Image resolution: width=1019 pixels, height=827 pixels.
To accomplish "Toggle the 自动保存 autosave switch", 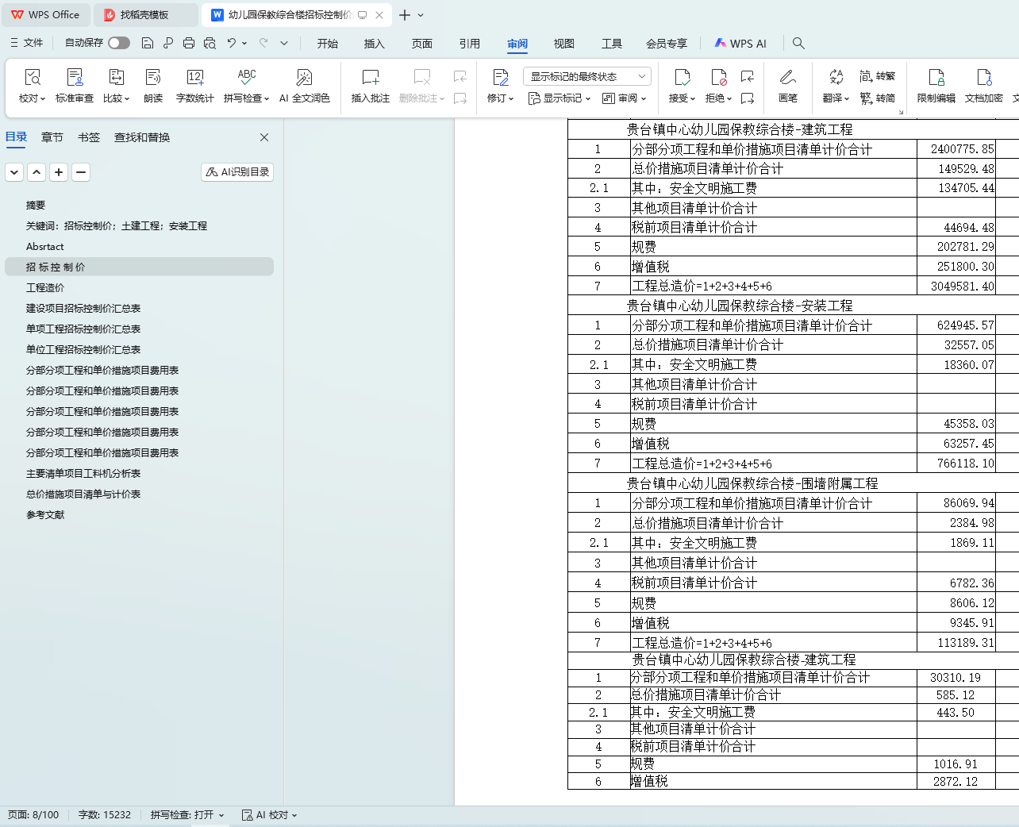I will (x=119, y=43).
